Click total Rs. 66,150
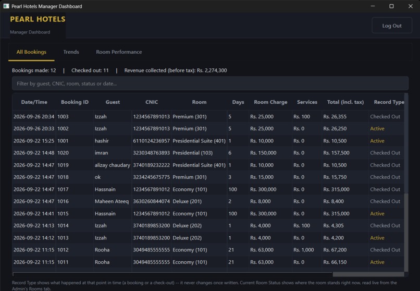This screenshot has width=420, height=291. click(335, 262)
